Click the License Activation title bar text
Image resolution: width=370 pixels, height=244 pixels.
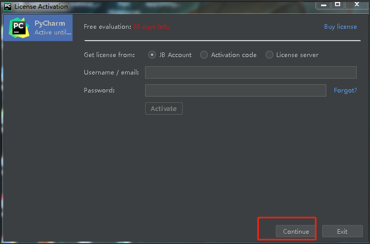coord(41,7)
